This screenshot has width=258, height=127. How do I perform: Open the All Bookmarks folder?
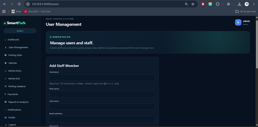246,12
